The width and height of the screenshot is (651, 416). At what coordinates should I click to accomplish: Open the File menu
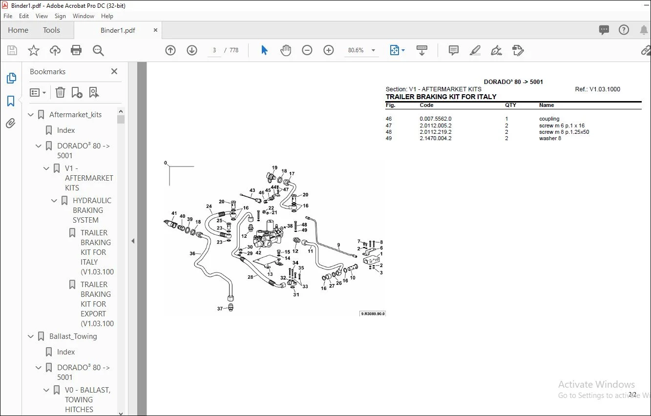point(8,16)
